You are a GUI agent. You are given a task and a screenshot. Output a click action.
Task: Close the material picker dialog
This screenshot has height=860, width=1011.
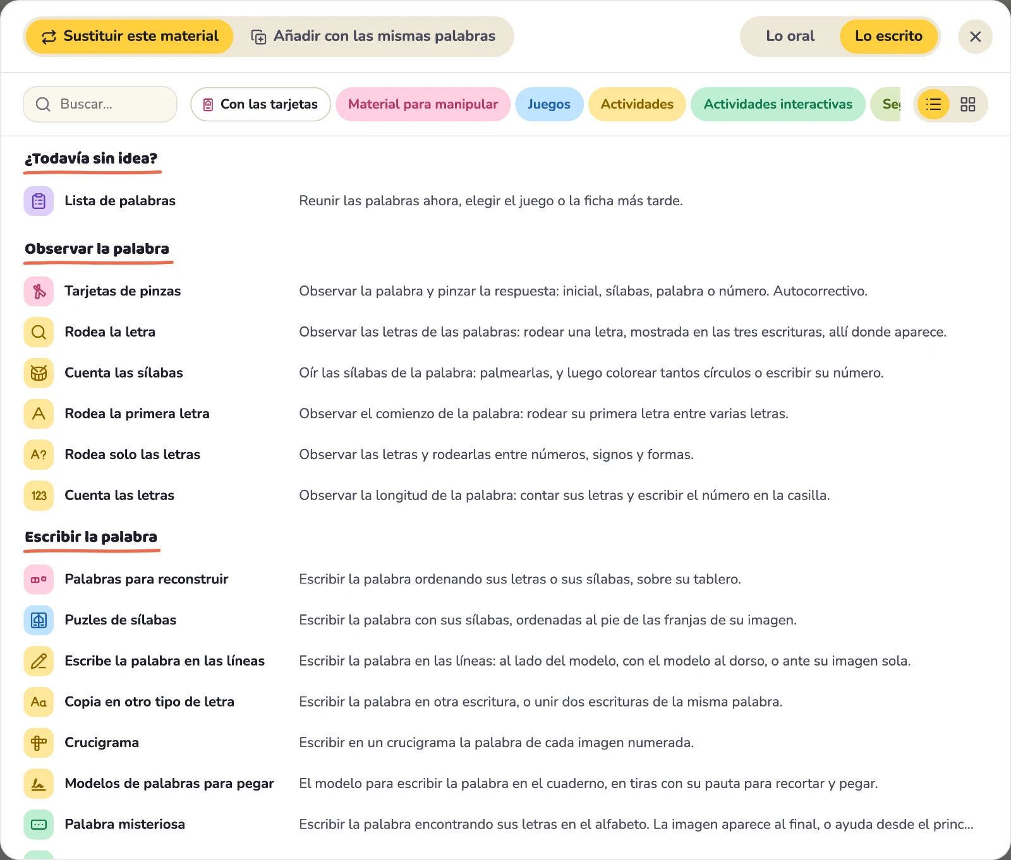(x=975, y=37)
